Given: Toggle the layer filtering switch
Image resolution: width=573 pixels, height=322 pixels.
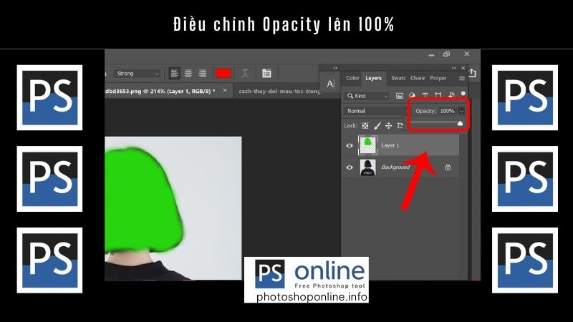Looking at the screenshot, I should click(x=463, y=94).
